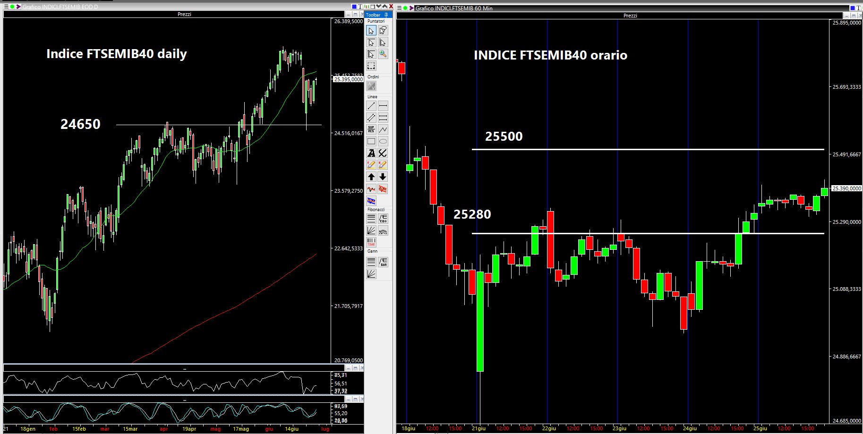Click the 21giu date label on hourly time axis

coord(478,429)
